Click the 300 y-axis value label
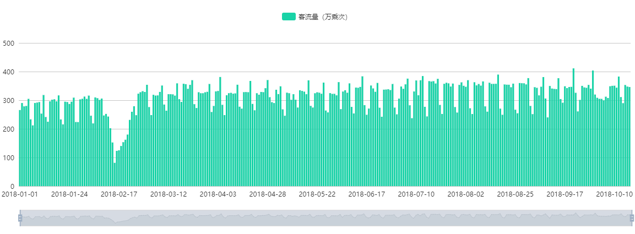The width and height of the screenshot is (635, 234). click(x=9, y=100)
